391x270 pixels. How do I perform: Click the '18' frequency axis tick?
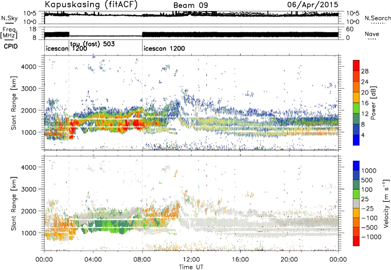point(33,29)
